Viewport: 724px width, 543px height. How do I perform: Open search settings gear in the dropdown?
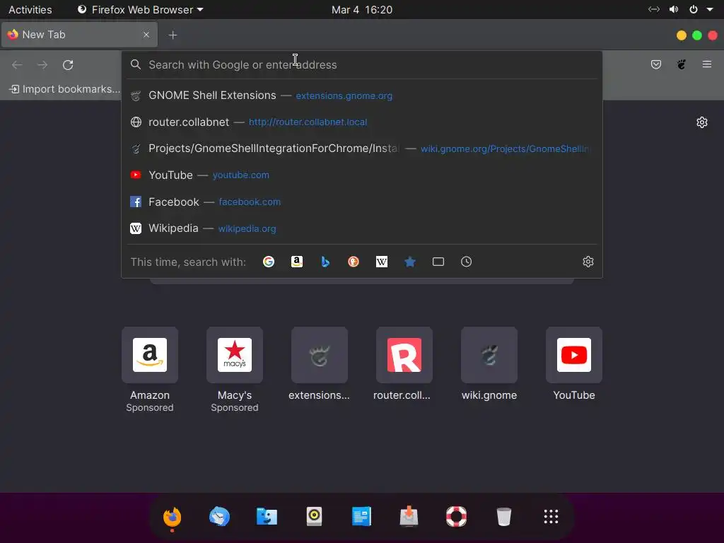point(588,262)
